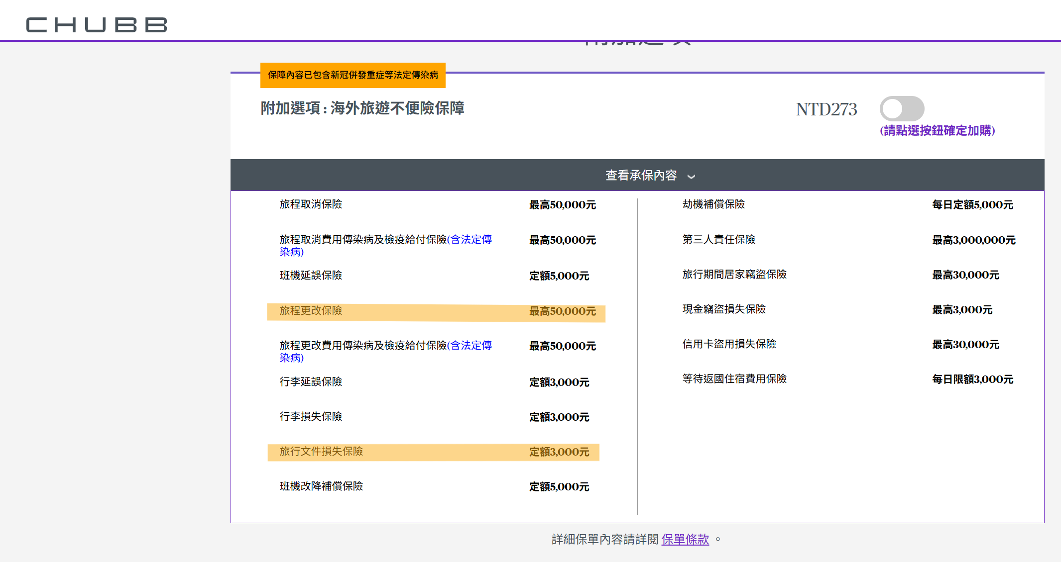Image resolution: width=1061 pixels, height=562 pixels.
Task: Click 等待返國住宿費用保險 coverage item
Action: pyautogui.click(x=734, y=379)
